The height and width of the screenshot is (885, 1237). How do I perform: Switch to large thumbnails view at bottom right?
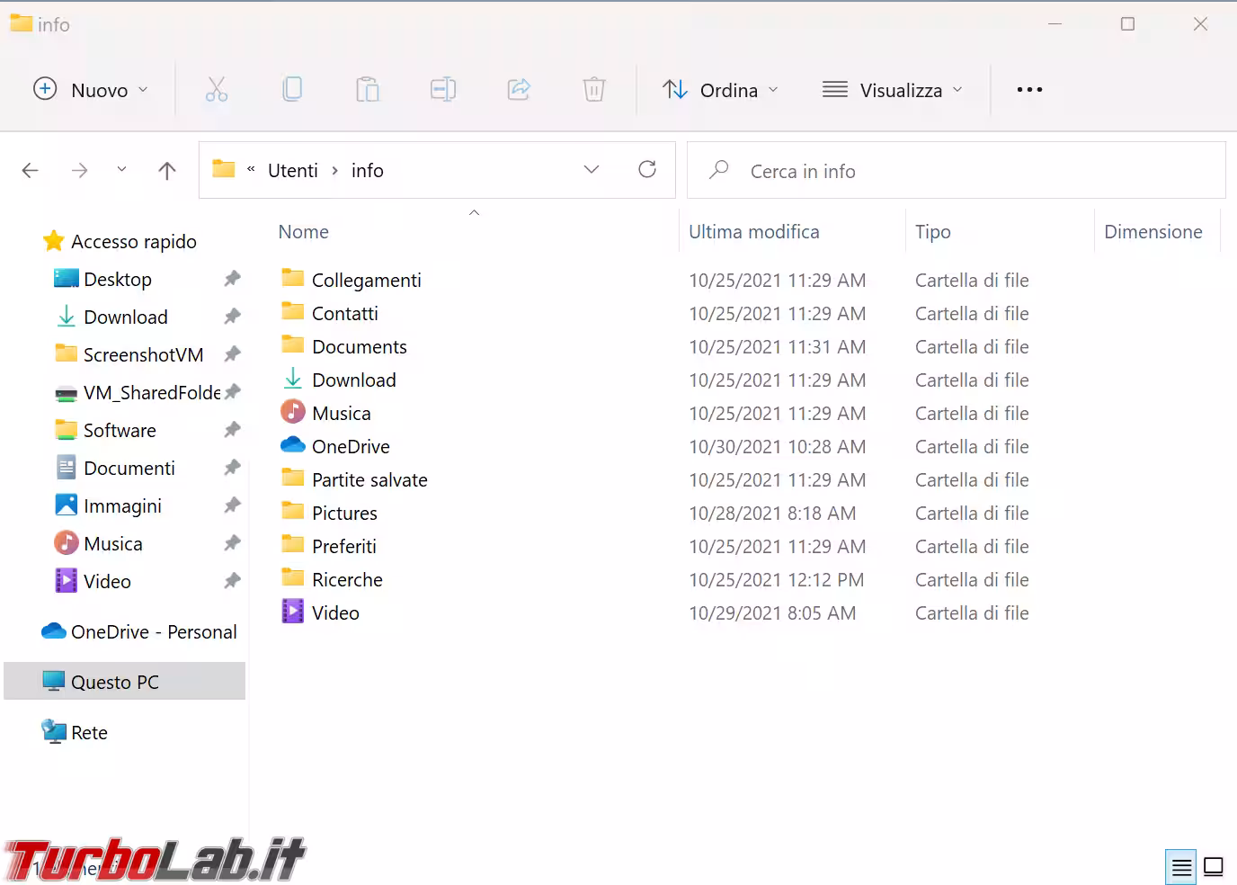[1213, 866]
